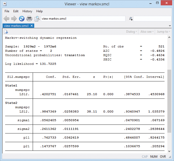This screenshot has height=161, width=174.
Task: Maximize the Viewer window
Action: pos(157,3)
